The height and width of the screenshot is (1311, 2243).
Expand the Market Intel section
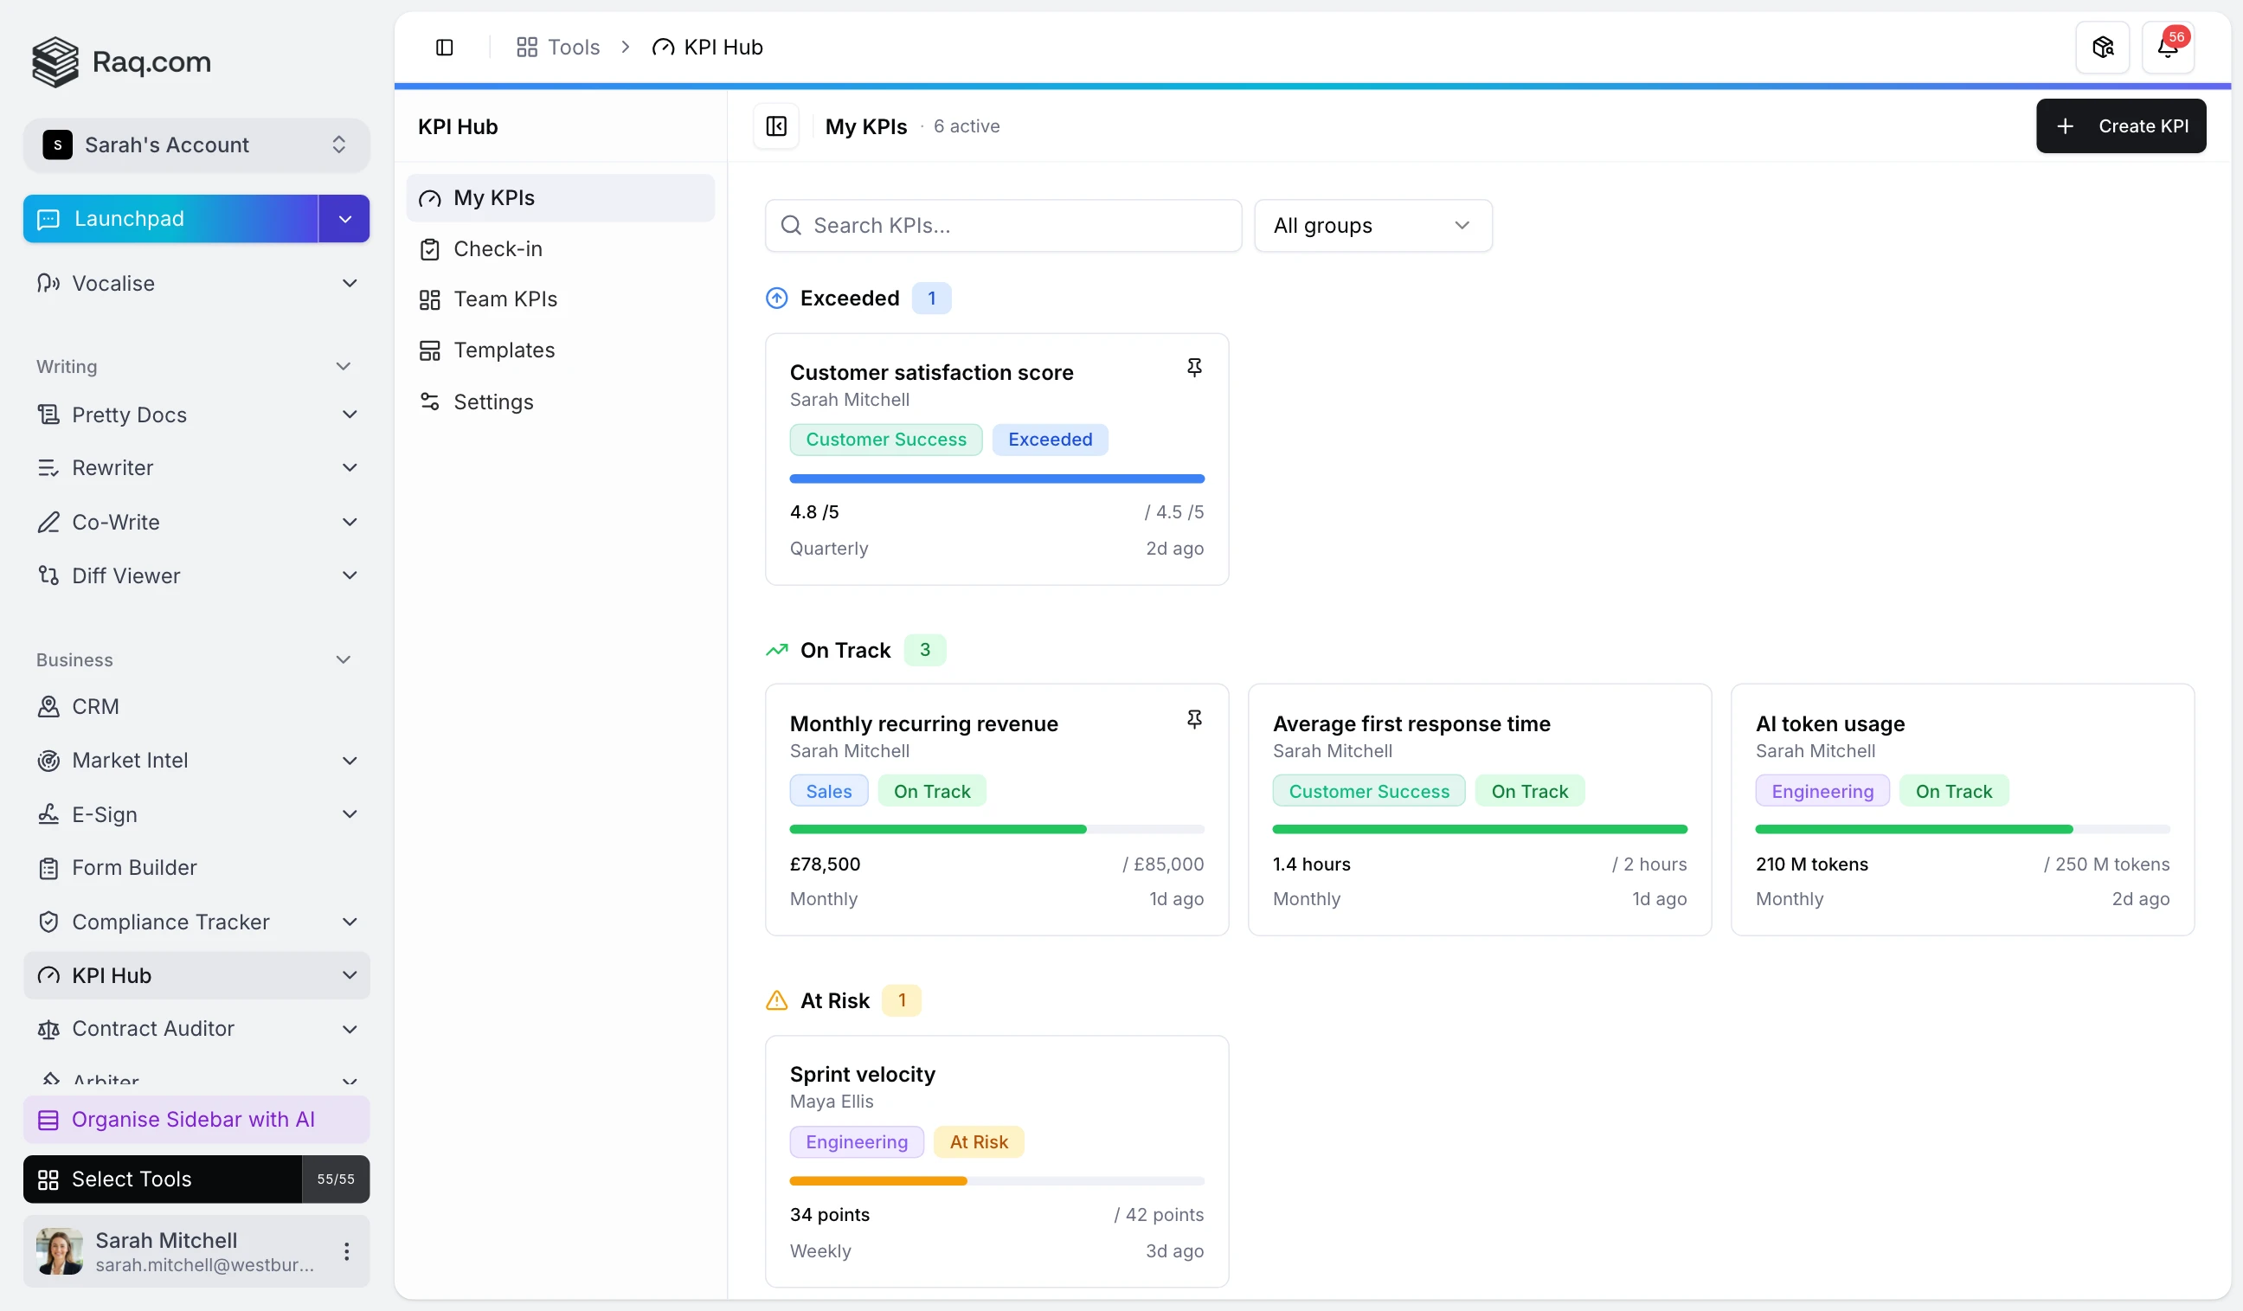(350, 760)
